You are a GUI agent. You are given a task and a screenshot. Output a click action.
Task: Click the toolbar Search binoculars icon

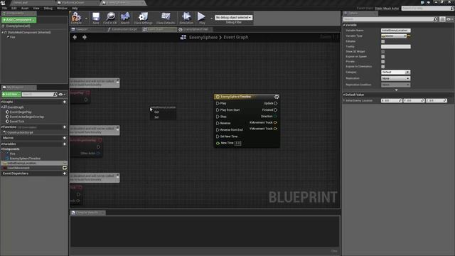[x=125, y=18]
